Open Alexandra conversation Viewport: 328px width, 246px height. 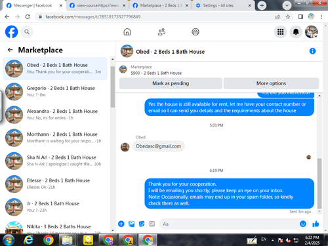point(55,115)
